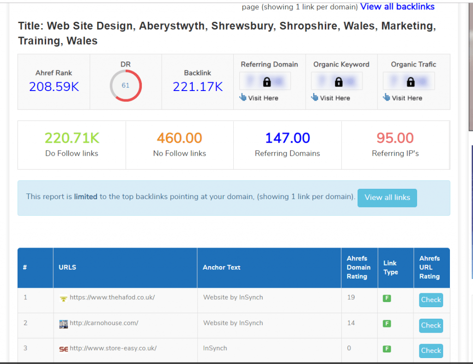Click the Website by InSynch anchor text in row 1
Screen dimensions: 473x364
(233, 297)
